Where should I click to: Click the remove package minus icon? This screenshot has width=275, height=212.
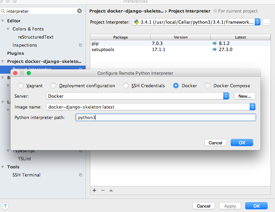coord(103,190)
